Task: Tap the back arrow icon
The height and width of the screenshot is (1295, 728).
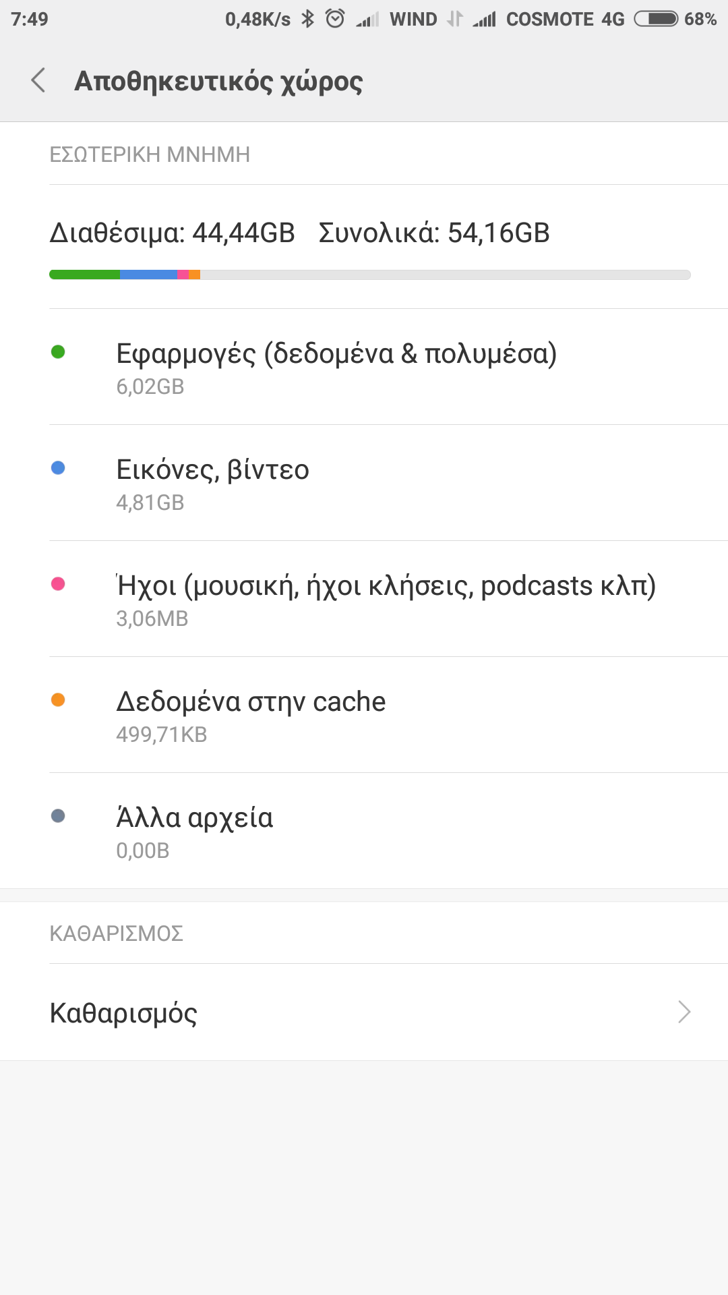Action: [38, 80]
